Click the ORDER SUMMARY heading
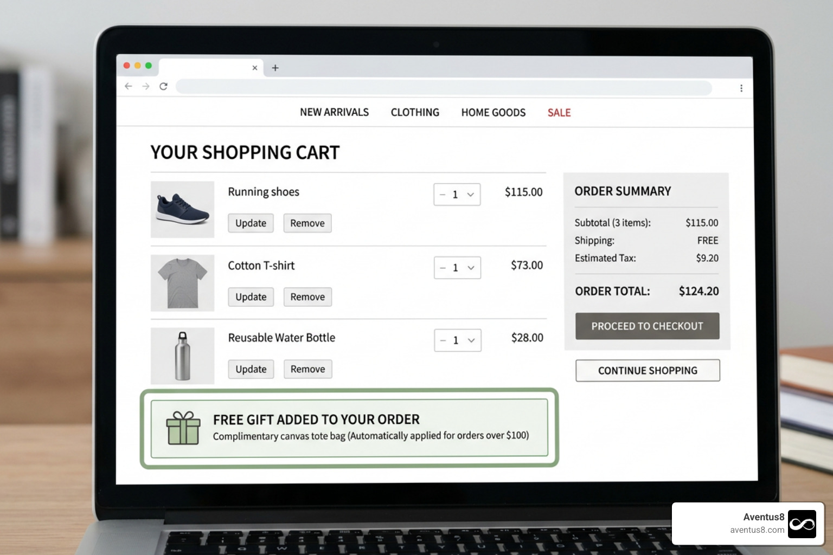833x555 pixels. (x=623, y=191)
